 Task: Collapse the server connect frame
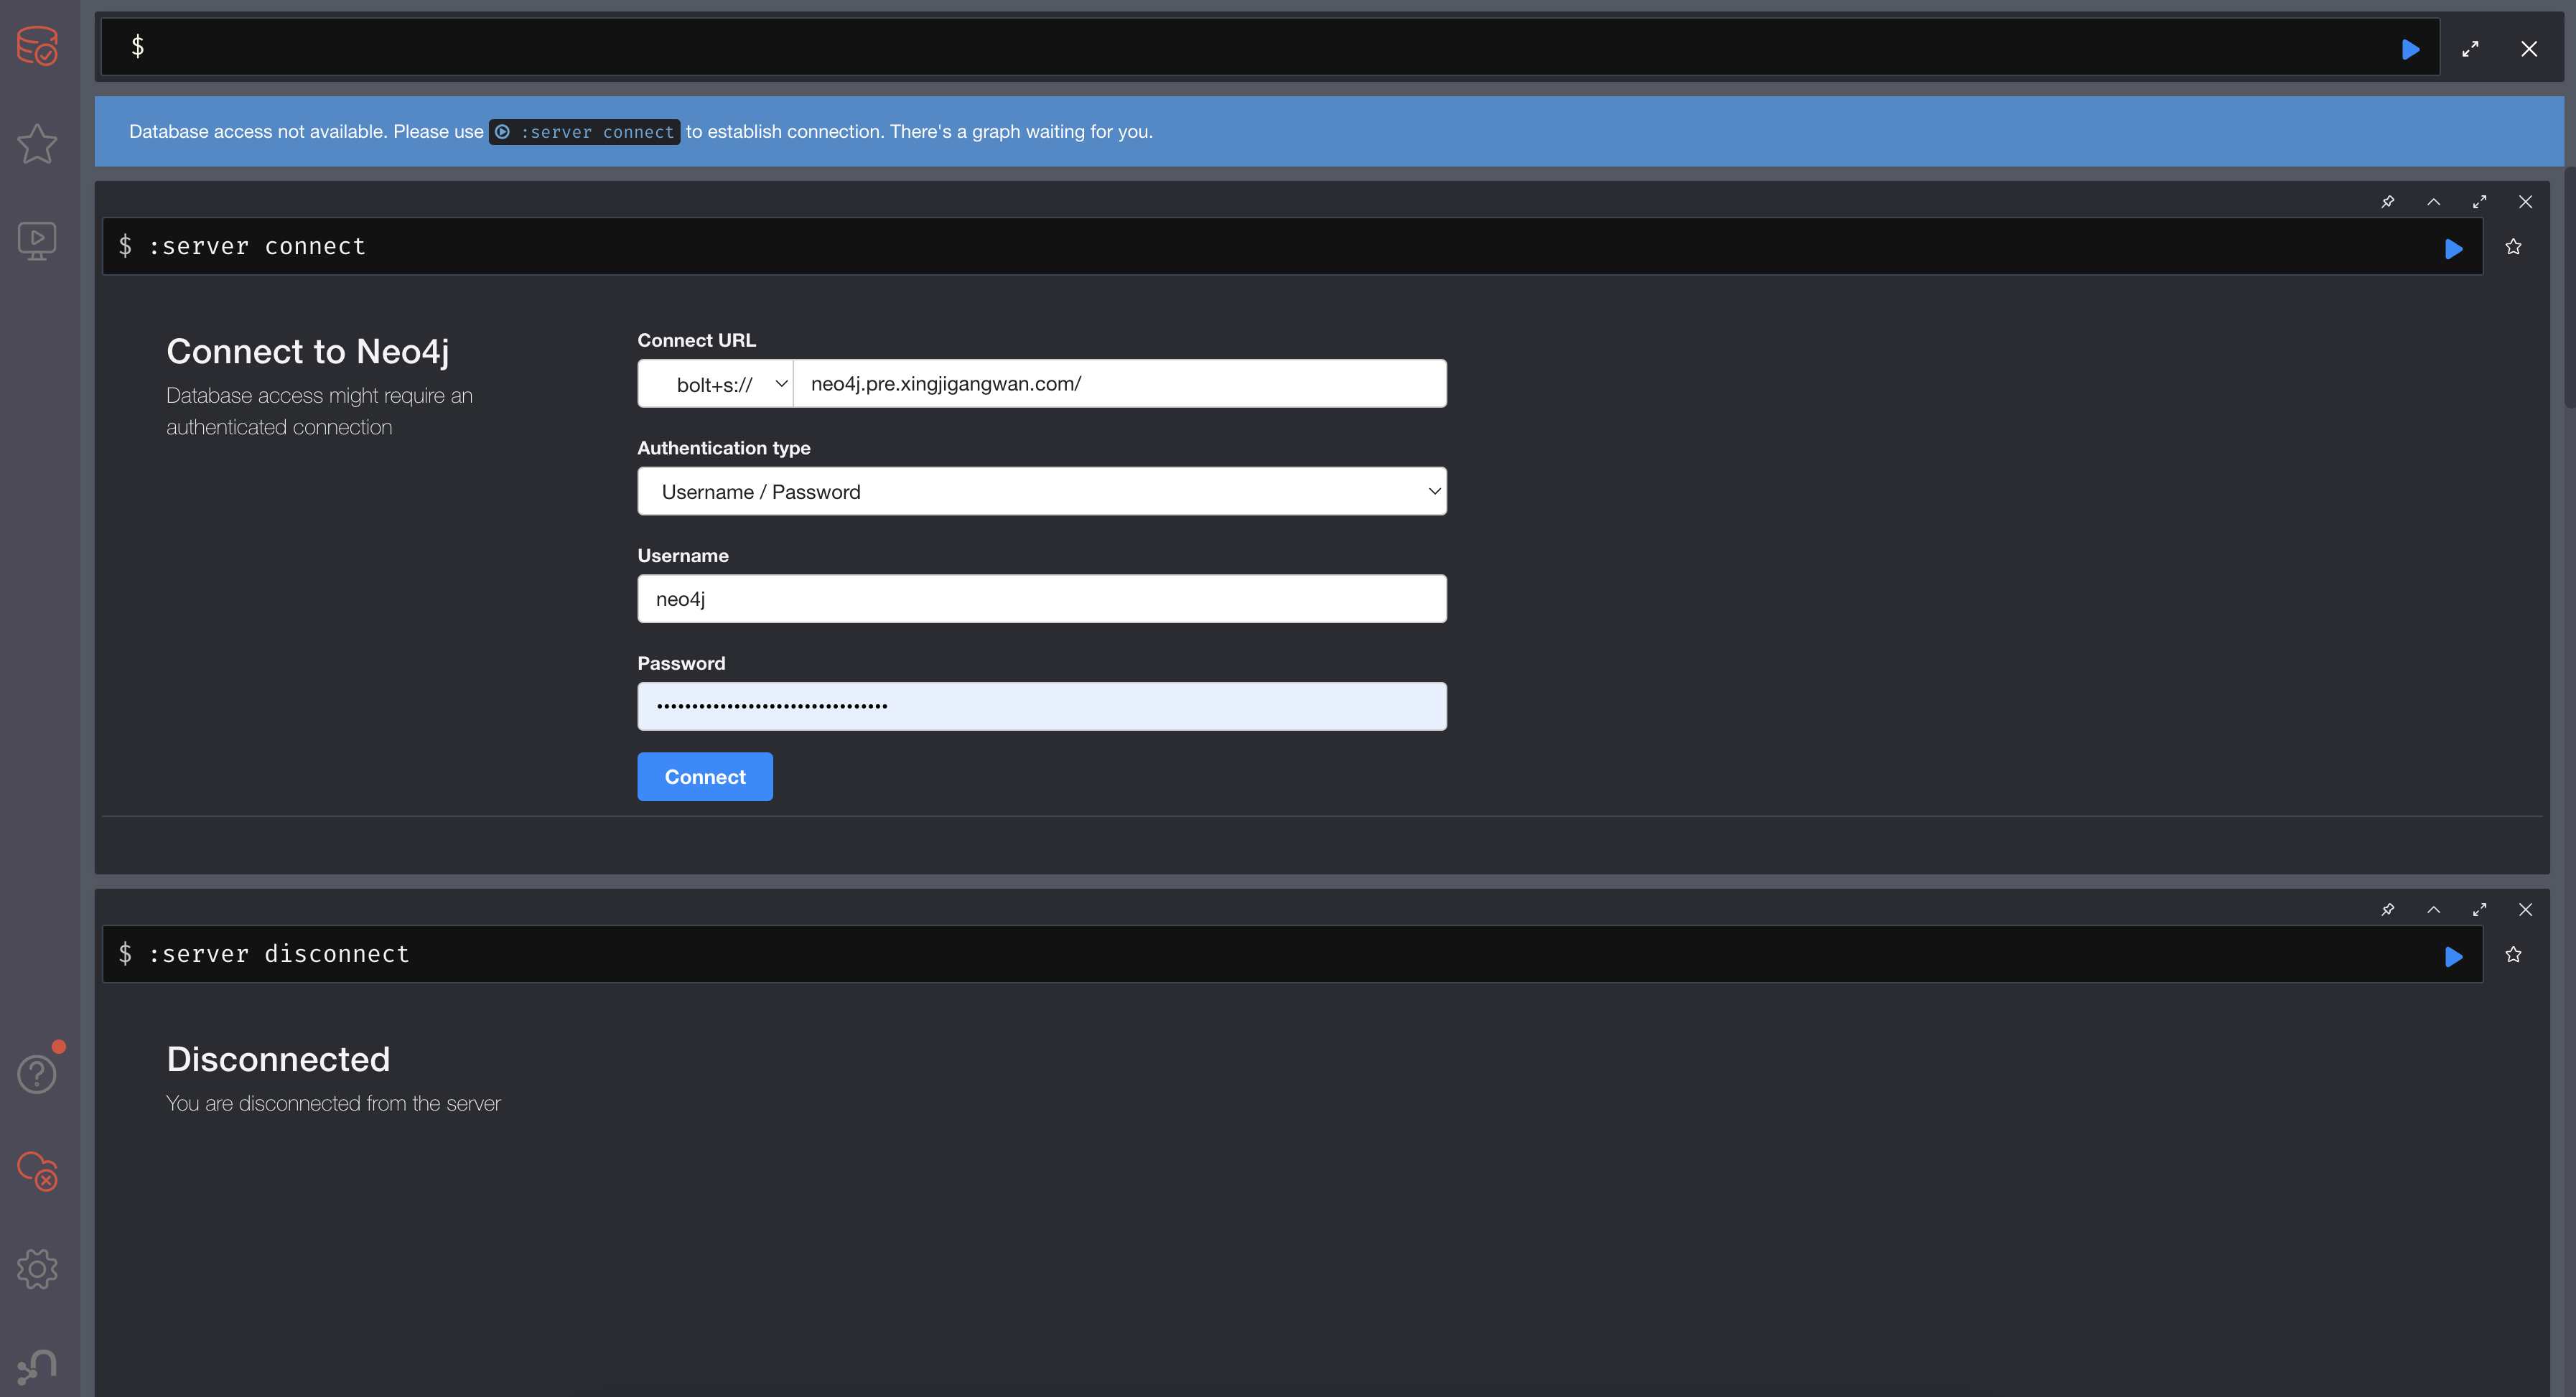tap(2434, 202)
